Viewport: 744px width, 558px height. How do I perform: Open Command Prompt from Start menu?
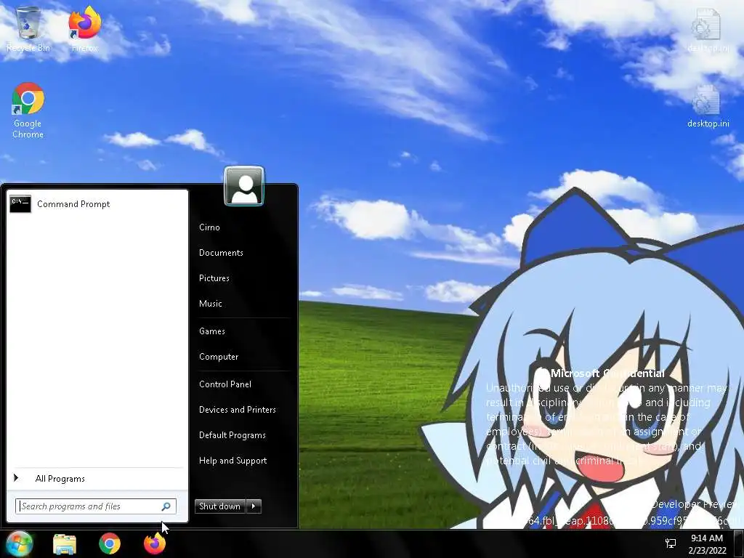pos(97,204)
